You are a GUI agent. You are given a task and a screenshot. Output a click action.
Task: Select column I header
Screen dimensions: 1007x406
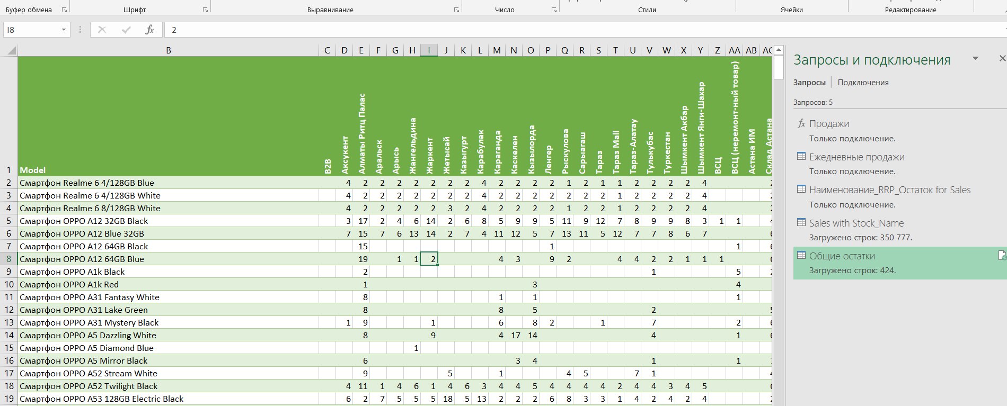429,51
